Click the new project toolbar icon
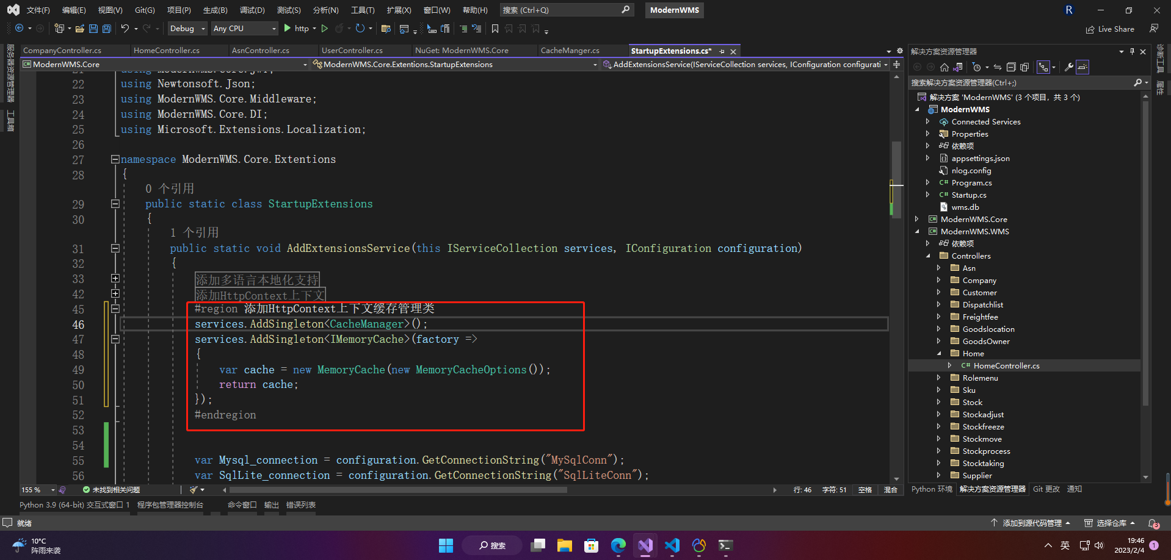1171x560 pixels. 59,28
